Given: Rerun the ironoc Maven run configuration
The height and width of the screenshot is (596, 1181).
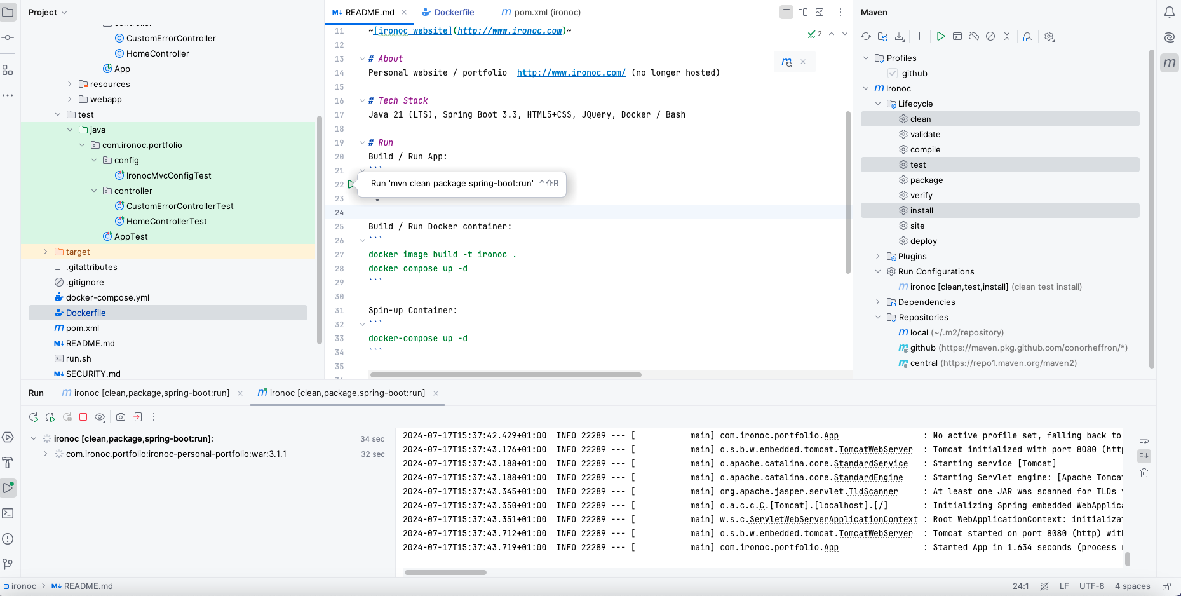Looking at the screenshot, I should pos(34,417).
